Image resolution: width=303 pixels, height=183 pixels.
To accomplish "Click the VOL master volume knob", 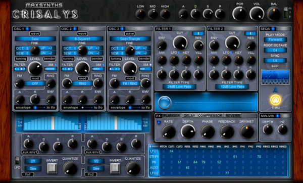I will (257, 14).
